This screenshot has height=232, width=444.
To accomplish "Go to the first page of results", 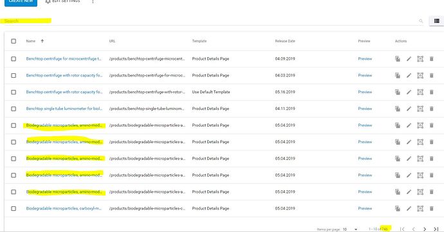I will (402, 229).
